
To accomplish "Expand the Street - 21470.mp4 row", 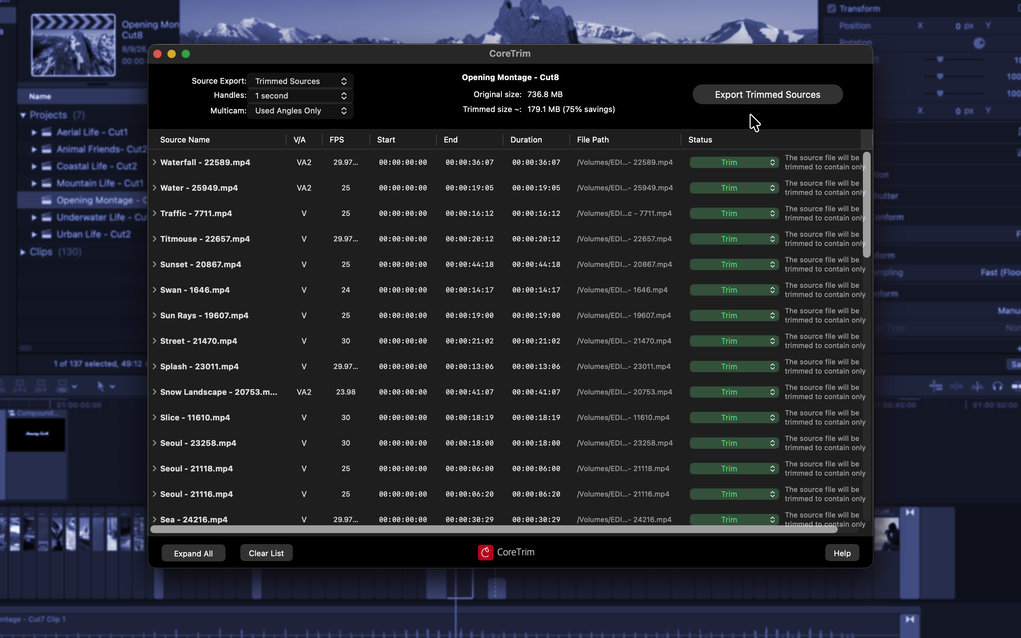I will pyautogui.click(x=155, y=341).
